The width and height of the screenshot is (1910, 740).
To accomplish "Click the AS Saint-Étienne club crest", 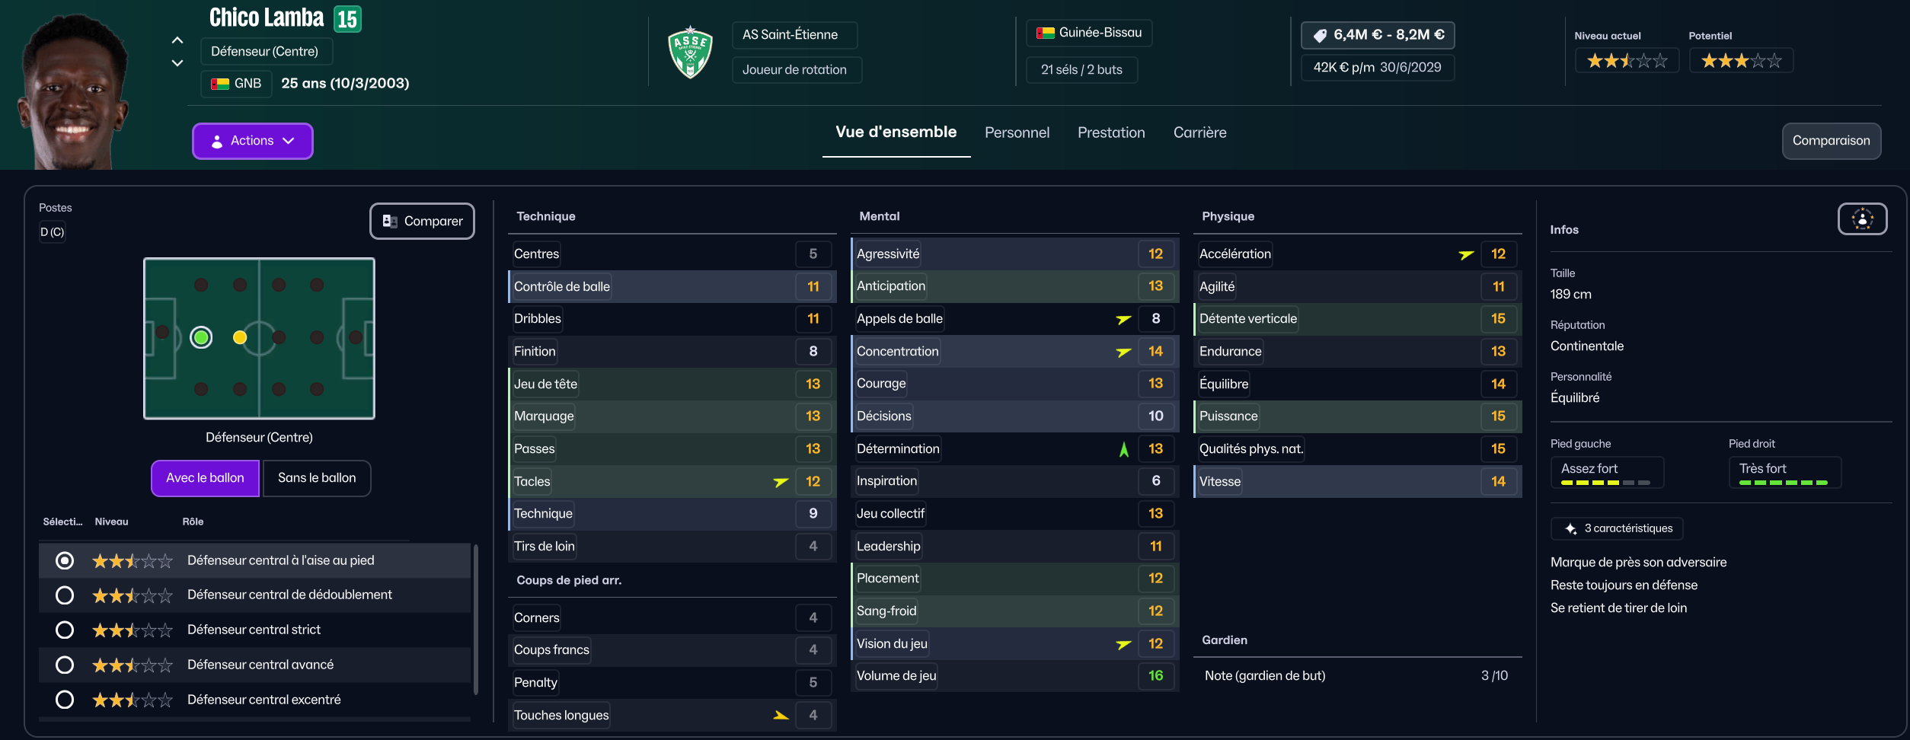I will pos(690,53).
